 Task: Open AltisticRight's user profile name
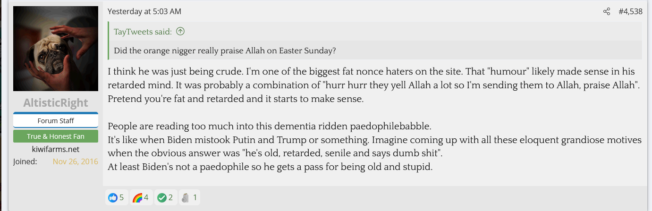55,102
